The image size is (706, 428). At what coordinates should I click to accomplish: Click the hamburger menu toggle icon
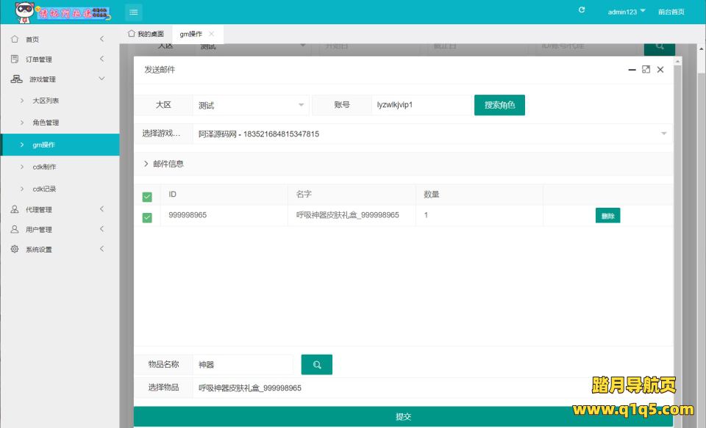tap(133, 12)
